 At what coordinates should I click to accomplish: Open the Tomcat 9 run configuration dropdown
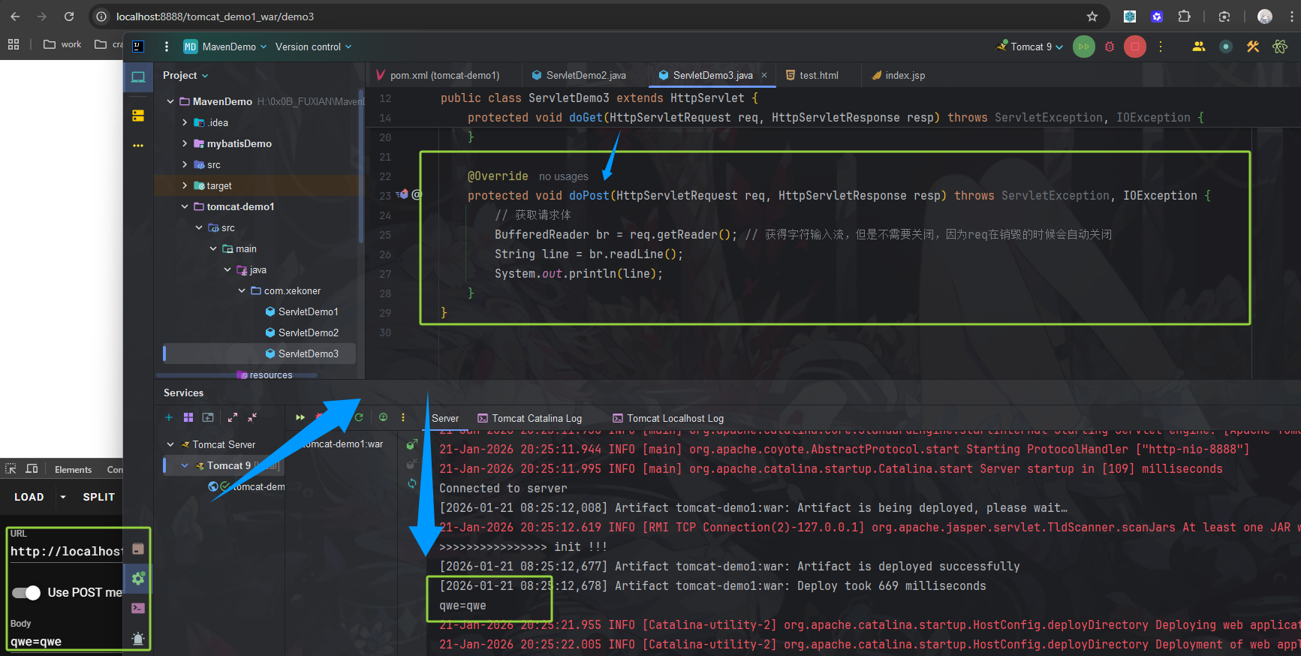1030,47
